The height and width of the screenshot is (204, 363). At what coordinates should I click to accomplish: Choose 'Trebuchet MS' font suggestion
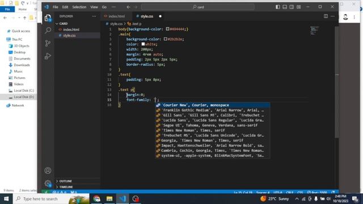pos(213,135)
